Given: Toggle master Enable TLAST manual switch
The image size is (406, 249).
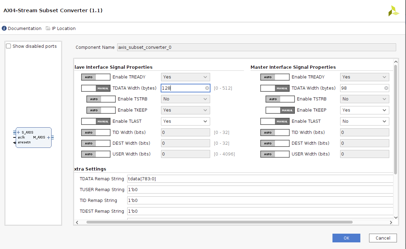Looking at the screenshot, I should point(275,121).
